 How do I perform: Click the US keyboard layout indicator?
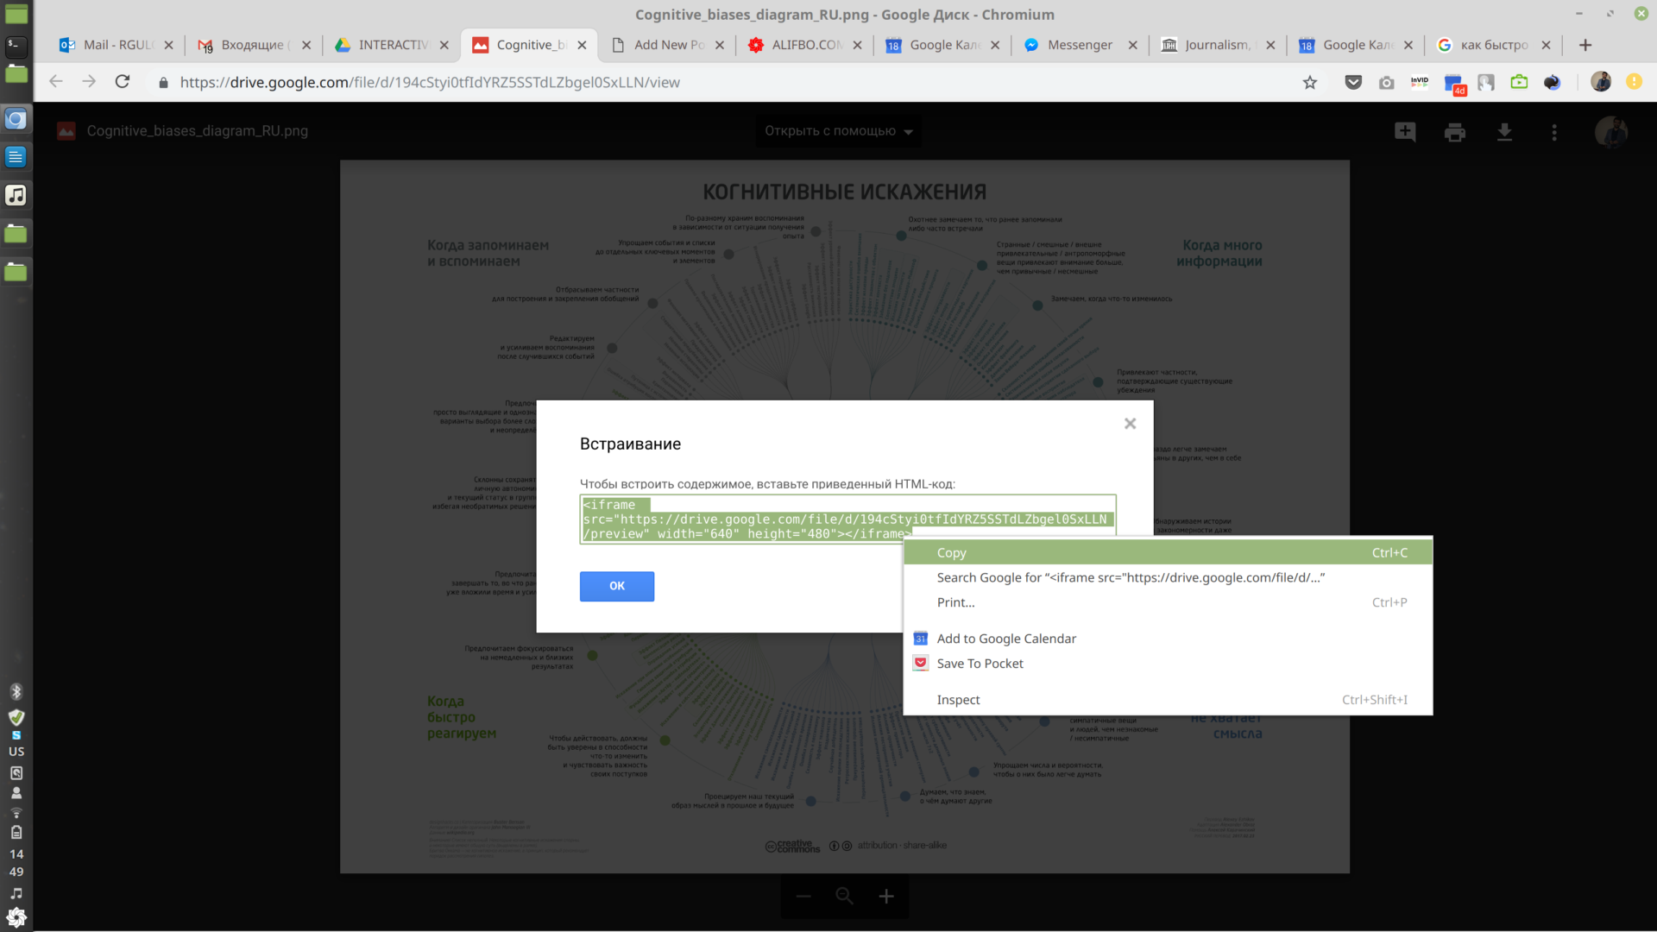(16, 752)
